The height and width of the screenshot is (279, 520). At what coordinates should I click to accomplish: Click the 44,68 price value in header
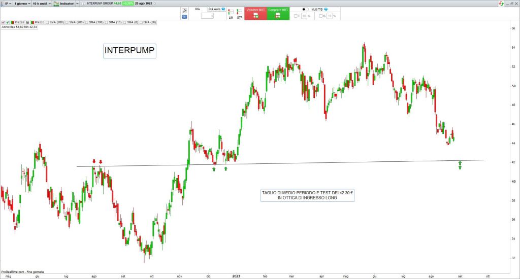point(118,4)
